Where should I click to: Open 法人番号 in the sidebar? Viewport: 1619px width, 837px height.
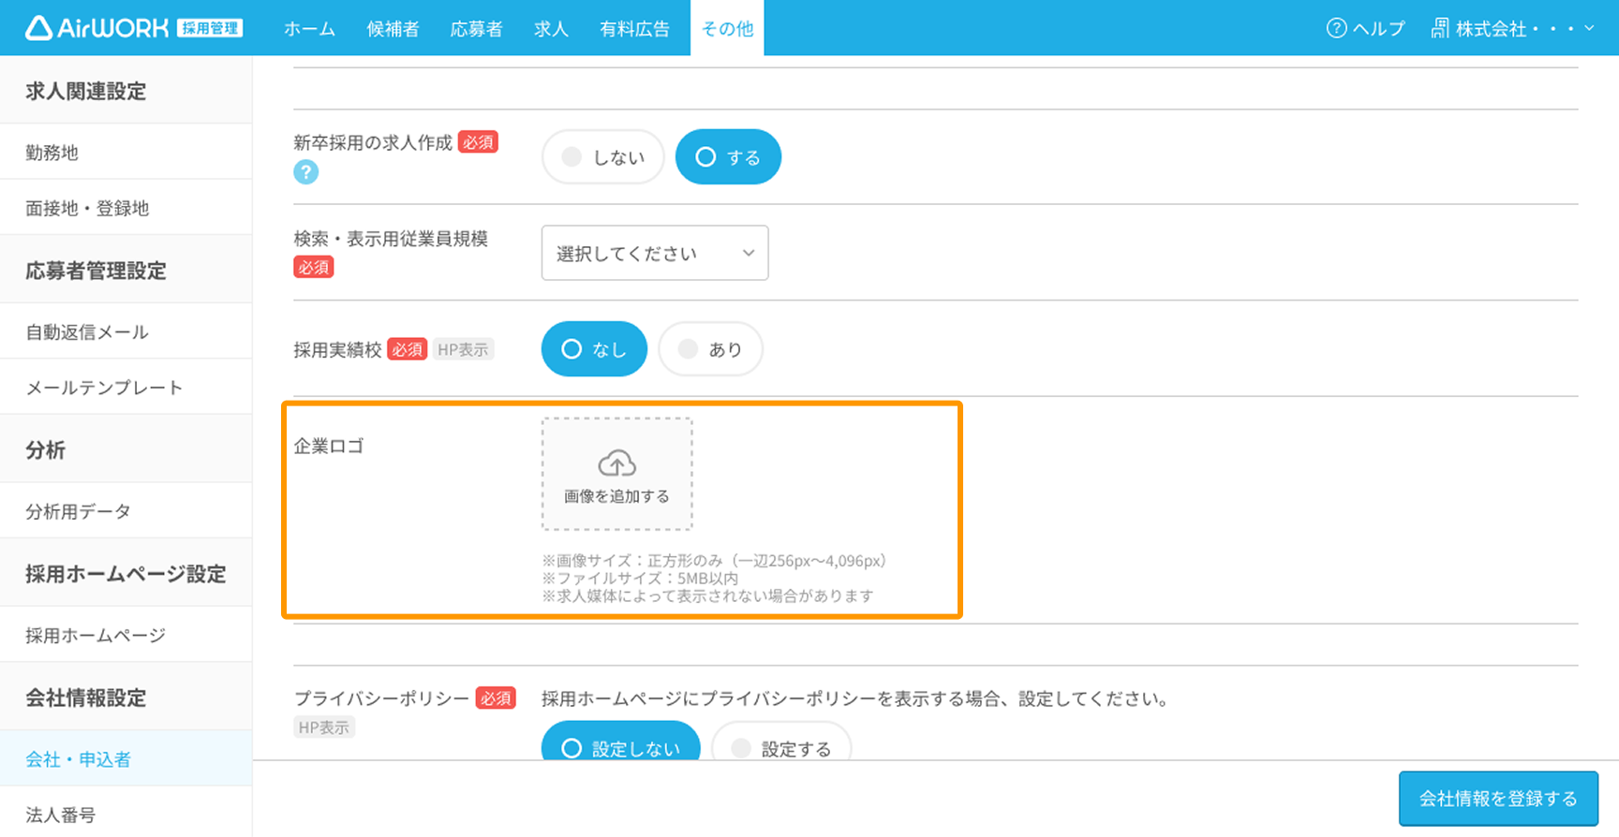pyautogui.click(x=126, y=814)
